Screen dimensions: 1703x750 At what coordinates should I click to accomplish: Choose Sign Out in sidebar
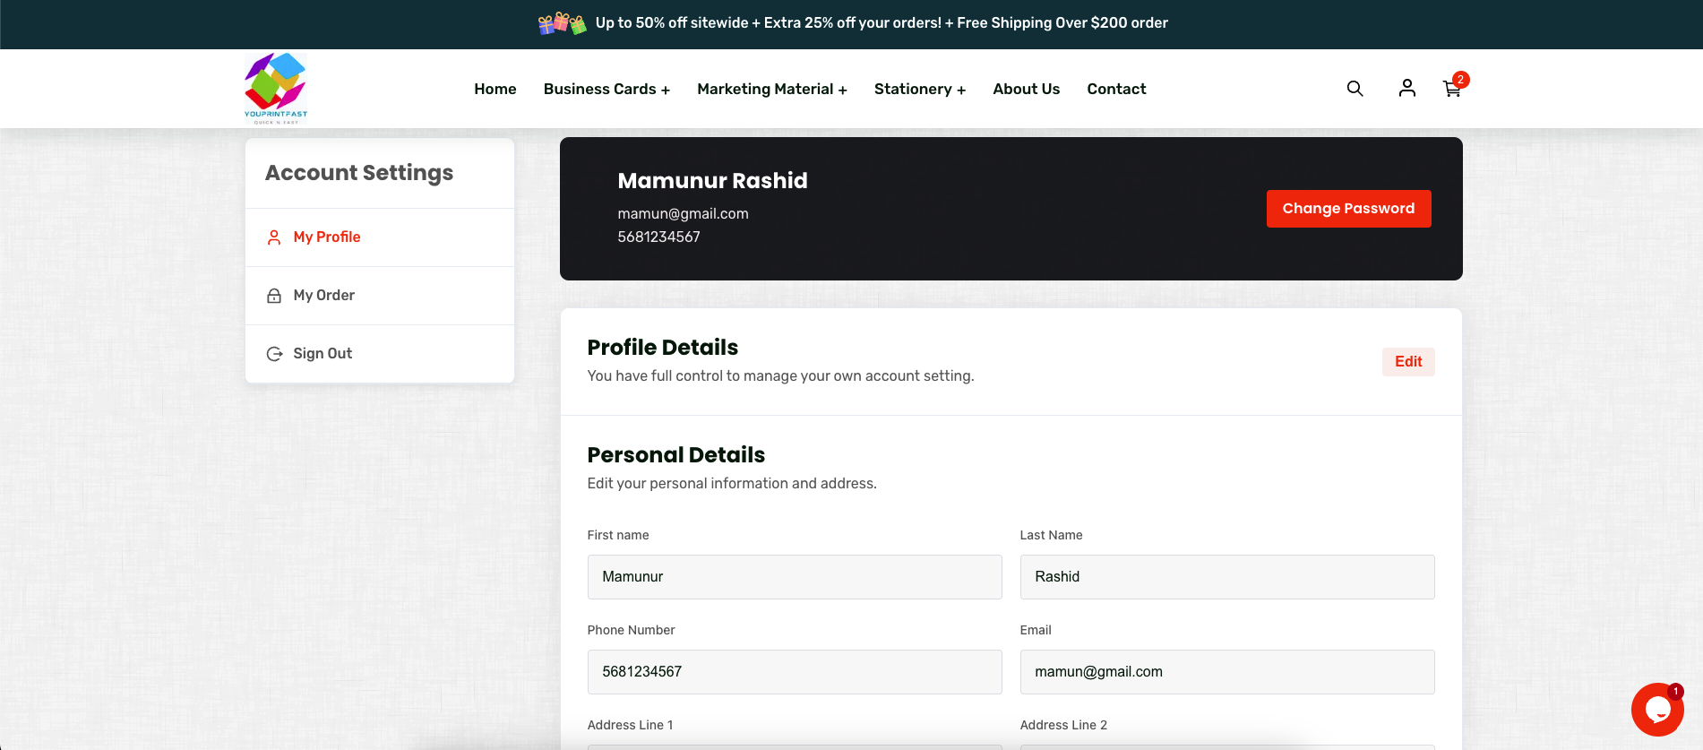pos(380,354)
